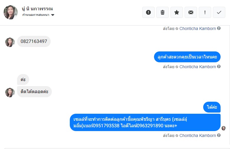This screenshot has height=149, width=230.
Task: Click the small seen-by avatar at right
Action: (x=224, y=128)
